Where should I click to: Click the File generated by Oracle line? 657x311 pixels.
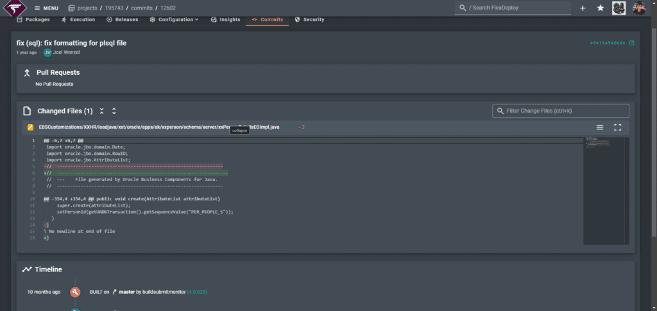tap(132, 179)
